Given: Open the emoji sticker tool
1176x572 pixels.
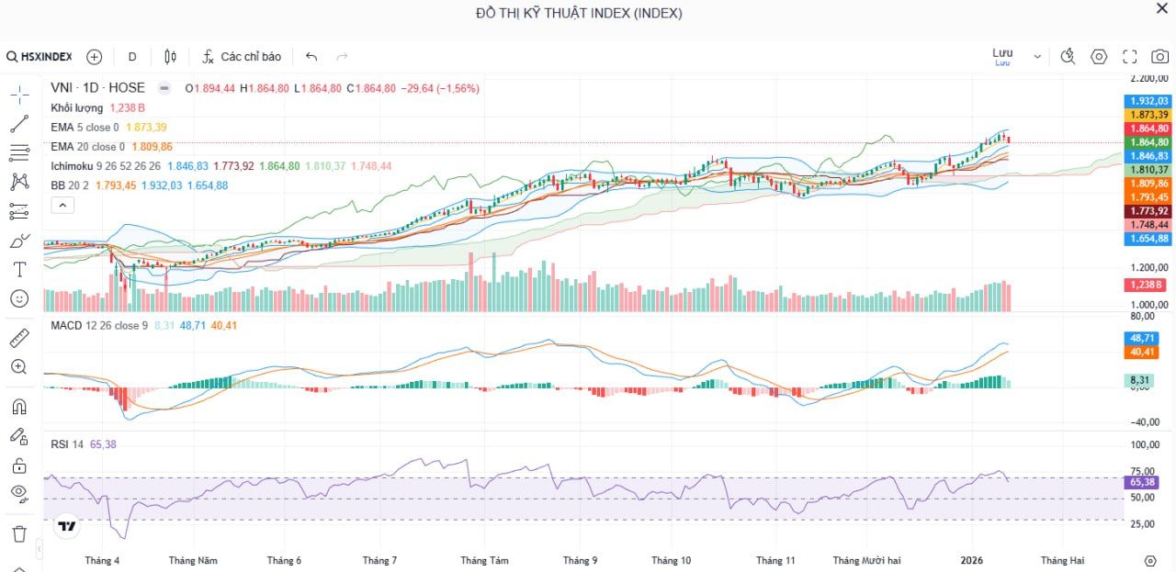Looking at the screenshot, I should [18, 298].
